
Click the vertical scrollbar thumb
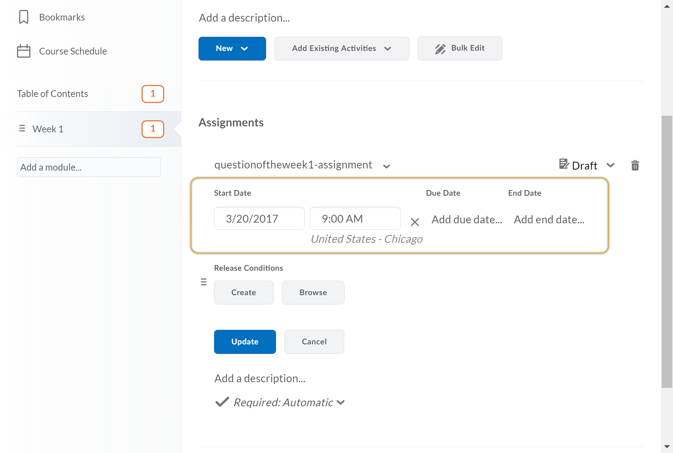pyautogui.click(x=667, y=252)
